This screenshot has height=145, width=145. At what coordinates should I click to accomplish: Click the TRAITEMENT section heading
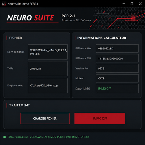(x=20, y=105)
